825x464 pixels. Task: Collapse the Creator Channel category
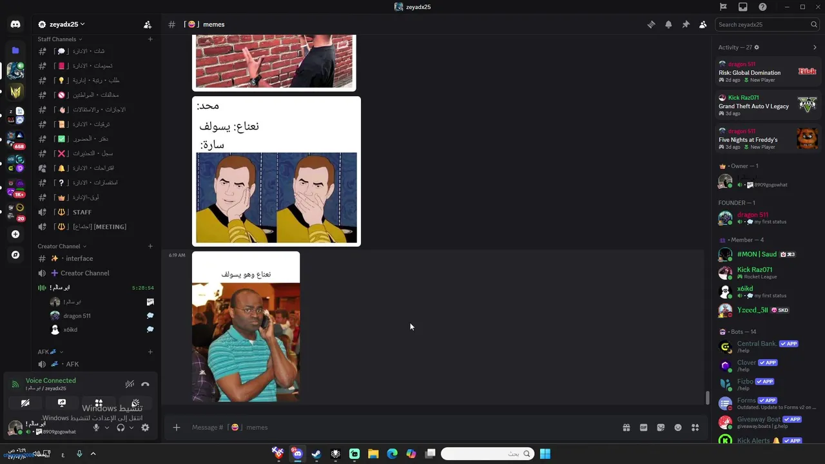pyautogui.click(x=62, y=246)
